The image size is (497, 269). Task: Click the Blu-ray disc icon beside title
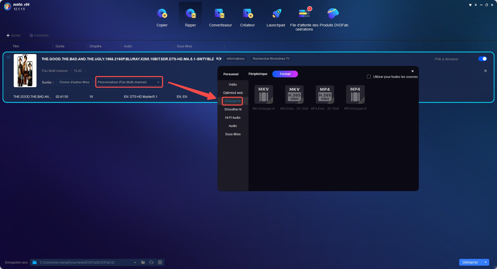click(x=219, y=59)
